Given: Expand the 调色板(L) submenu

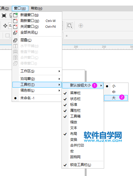Looking at the screenshot, I should [37, 91].
